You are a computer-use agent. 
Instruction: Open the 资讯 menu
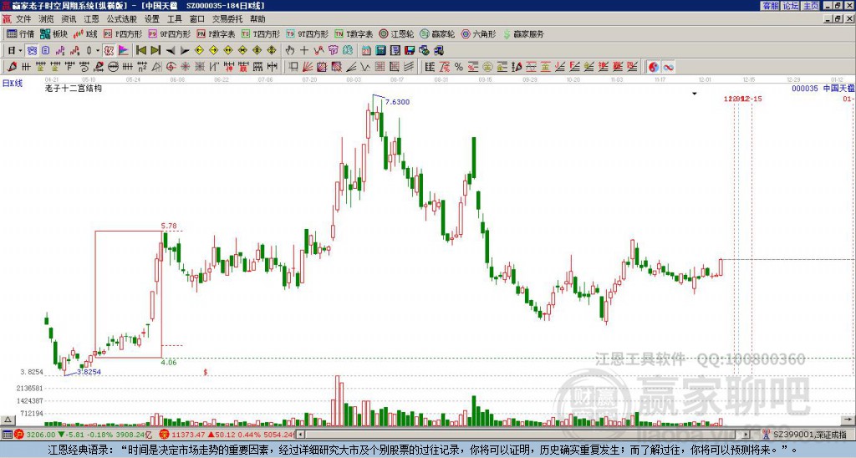[x=69, y=19]
